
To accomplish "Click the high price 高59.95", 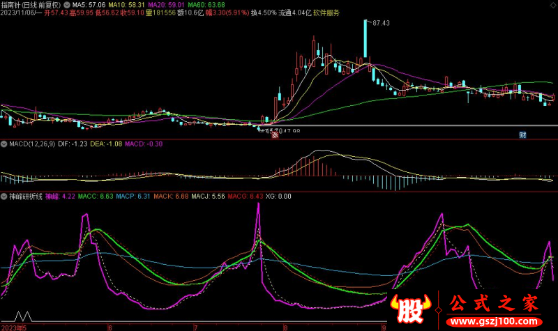I will pos(81,13).
